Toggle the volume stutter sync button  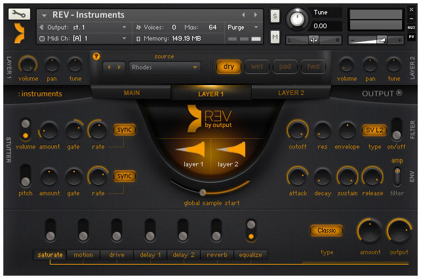point(125,130)
